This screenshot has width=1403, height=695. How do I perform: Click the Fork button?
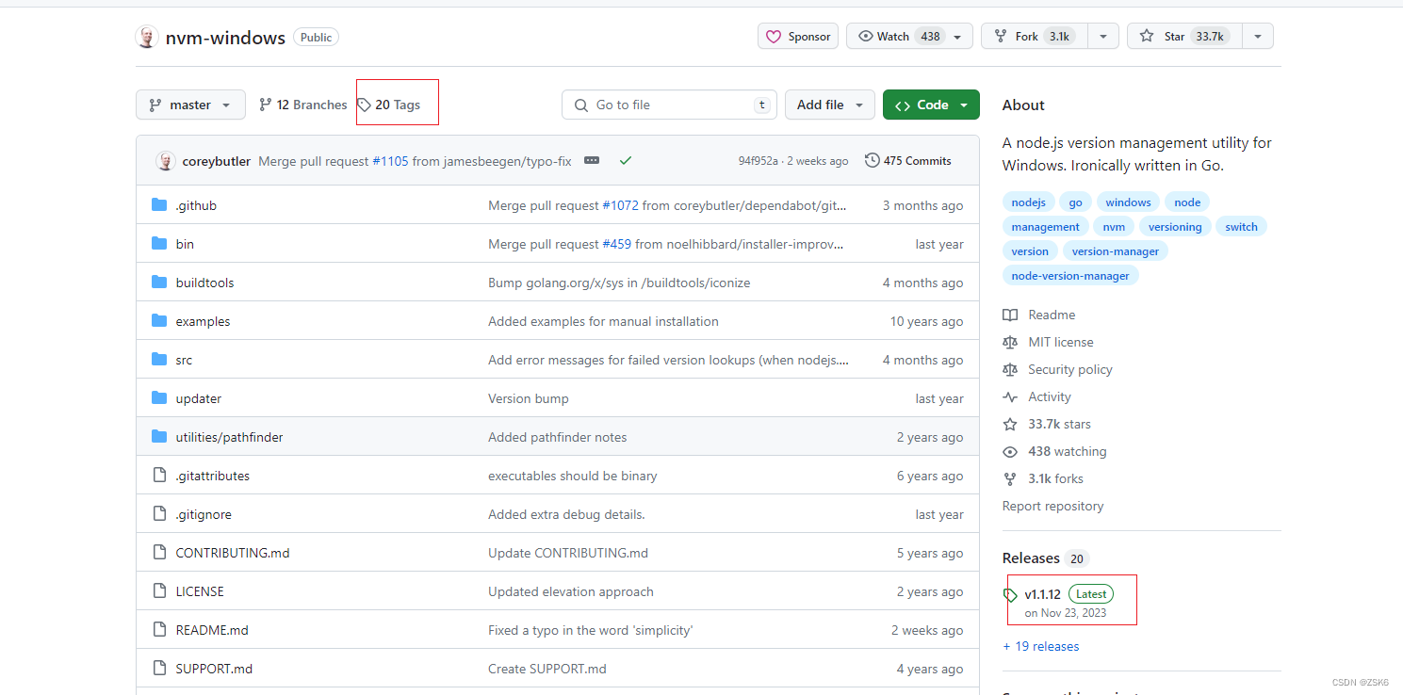pos(1035,37)
